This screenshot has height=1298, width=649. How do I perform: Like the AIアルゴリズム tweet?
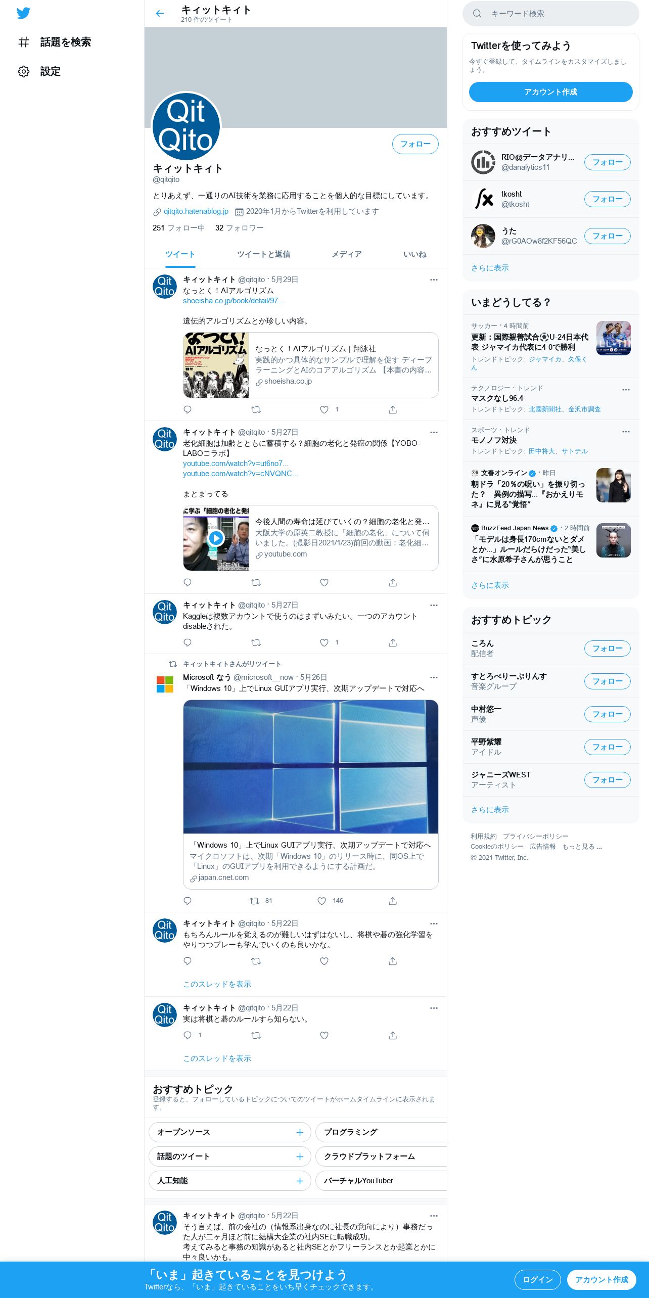(x=324, y=409)
